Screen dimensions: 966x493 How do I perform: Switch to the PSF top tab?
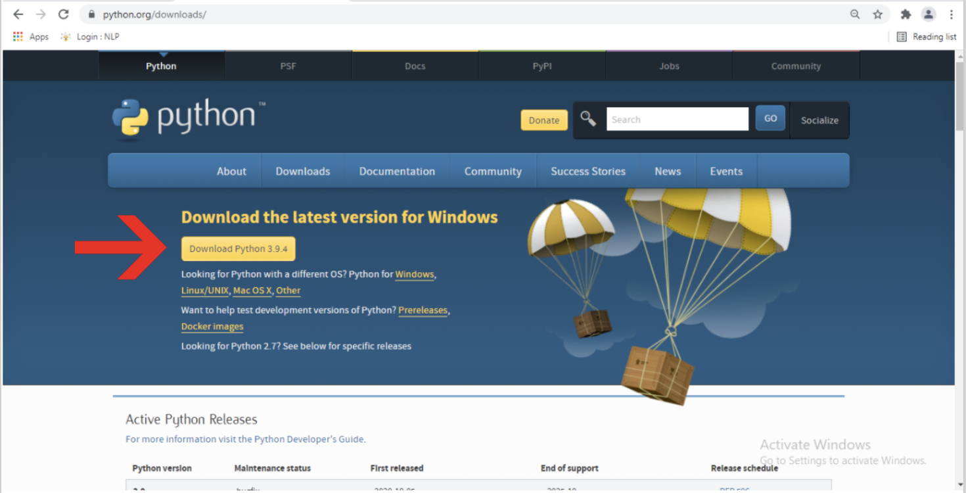click(288, 66)
